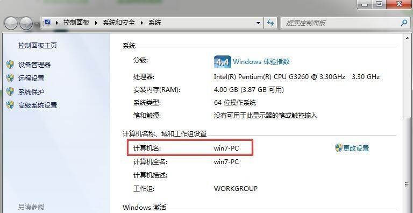Click the 4.4 experience index score badge
The image size is (413, 213).
coord(222,62)
